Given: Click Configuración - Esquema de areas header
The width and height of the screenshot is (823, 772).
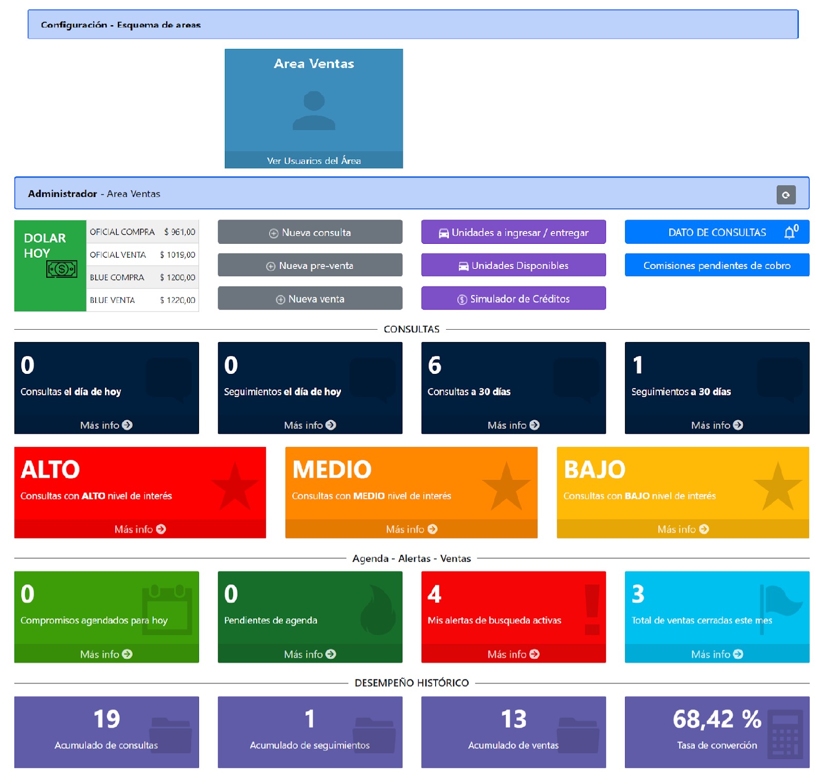Looking at the screenshot, I should point(413,24).
